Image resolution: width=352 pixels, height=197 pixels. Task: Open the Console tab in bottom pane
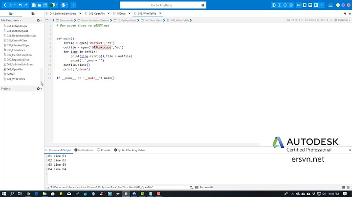coord(104,150)
